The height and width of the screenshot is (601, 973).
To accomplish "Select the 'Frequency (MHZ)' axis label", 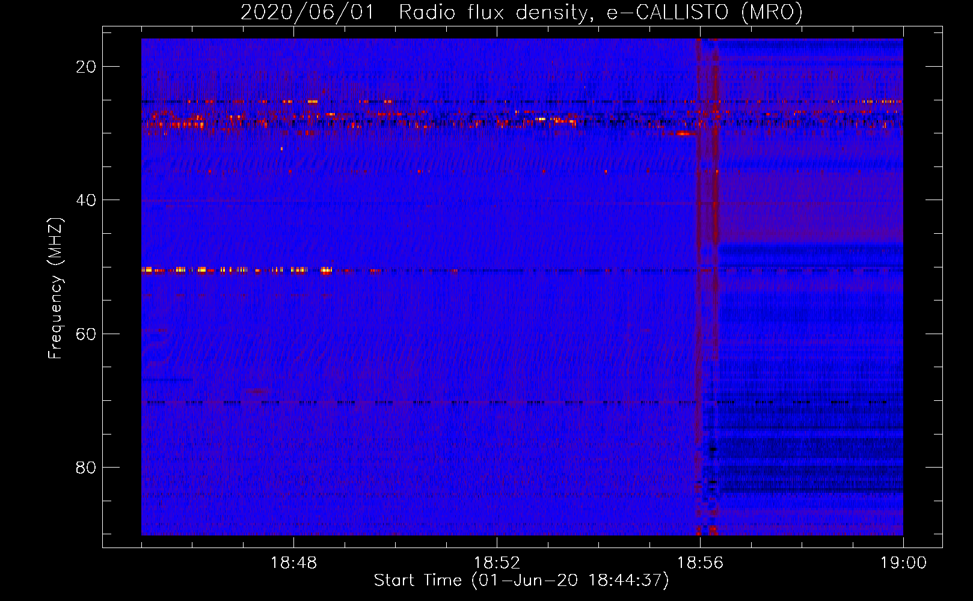I will pyautogui.click(x=55, y=288).
